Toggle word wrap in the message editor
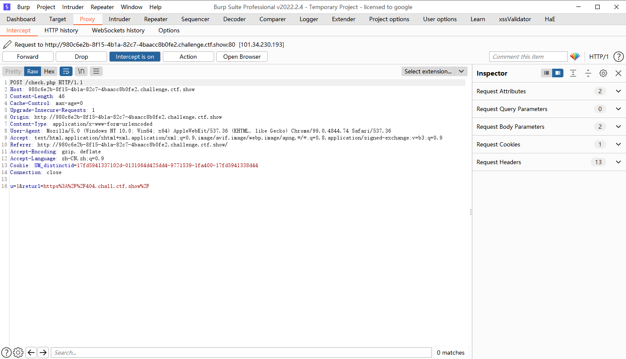Viewport: 626px width, 359px height. pyautogui.click(x=66, y=71)
